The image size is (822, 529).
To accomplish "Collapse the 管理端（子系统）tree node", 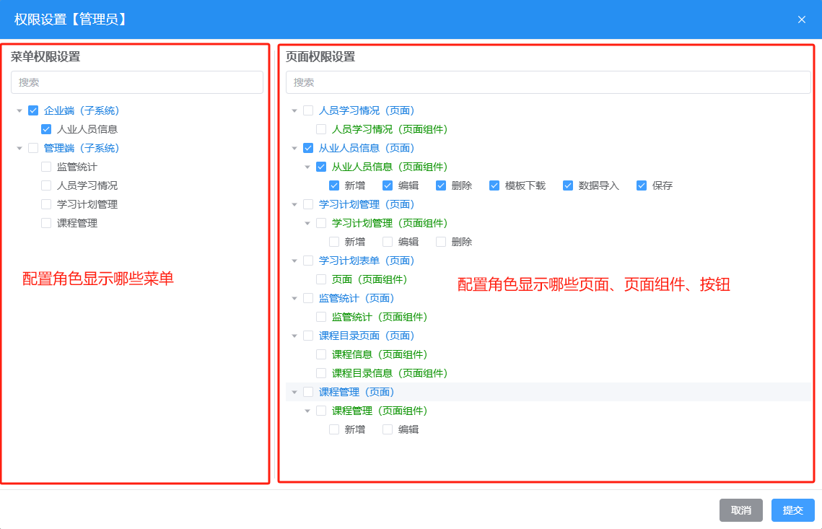I will (x=19, y=149).
